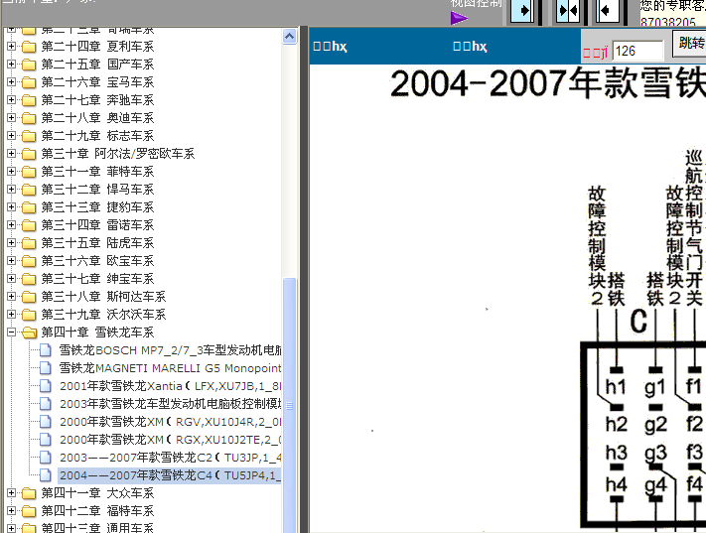Open 第三十章 阿尔法/罗密欧车系 chapter
This screenshot has height=533, width=706.
pyautogui.click(x=118, y=154)
